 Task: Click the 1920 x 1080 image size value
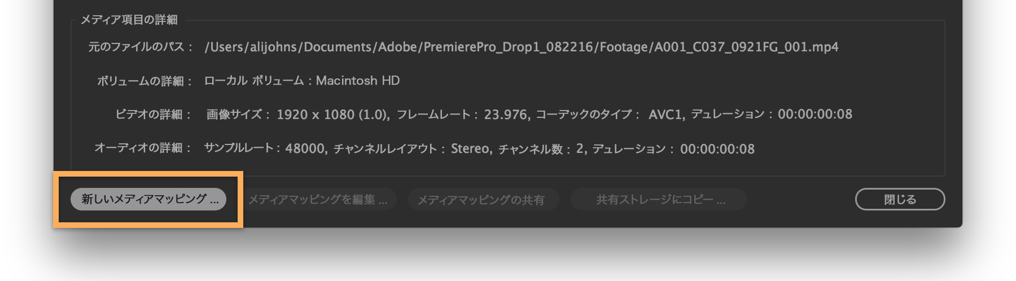coord(332,115)
